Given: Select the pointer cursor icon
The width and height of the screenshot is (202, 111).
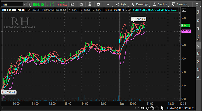Looking at the screenshot, I should tap(162, 108).
